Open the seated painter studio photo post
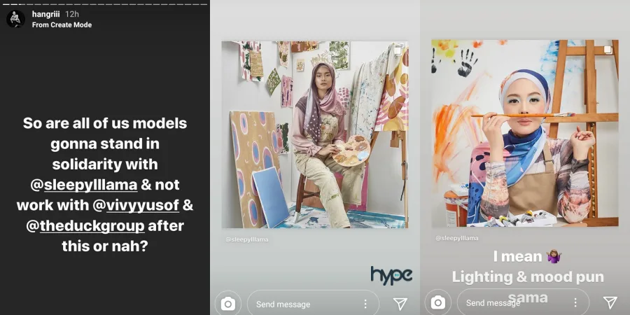 pos(315,134)
